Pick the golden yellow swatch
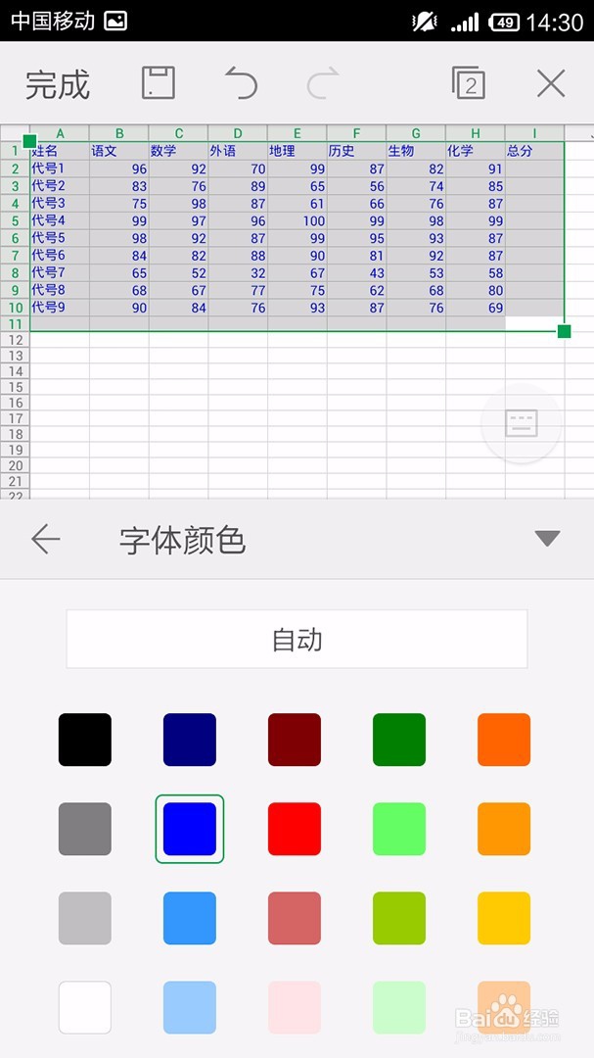The image size is (594, 1058). tap(504, 918)
